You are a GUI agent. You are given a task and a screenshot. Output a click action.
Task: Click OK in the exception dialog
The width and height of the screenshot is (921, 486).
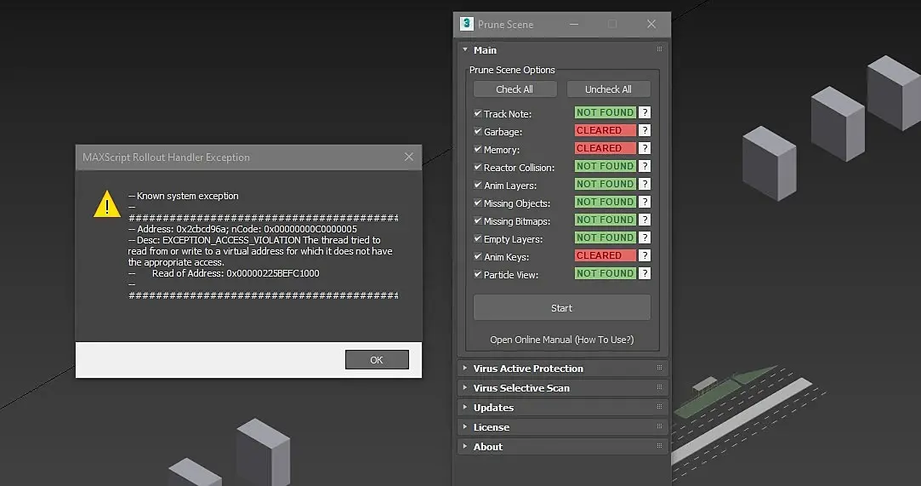click(x=377, y=360)
